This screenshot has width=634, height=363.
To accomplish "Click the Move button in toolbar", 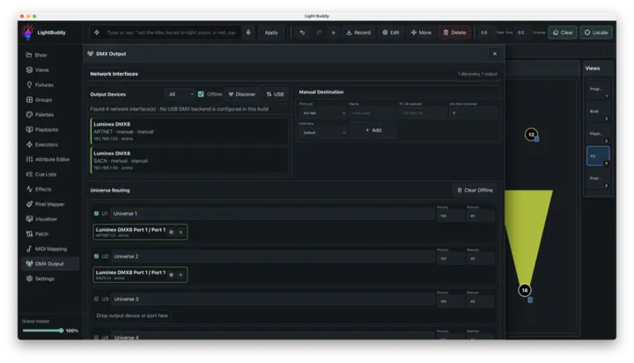I will pyautogui.click(x=421, y=33).
